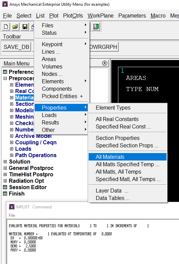This screenshot has width=179, height=264.
Task: Open Loads submenu in List menu
Action: click(x=62, y=115)
